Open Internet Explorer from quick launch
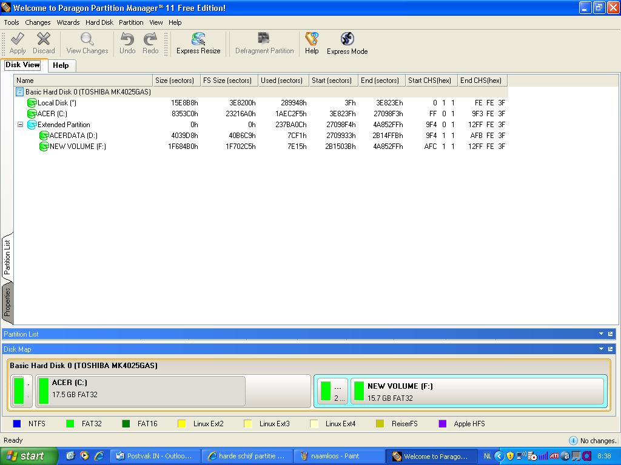Screen dimensions: 621x465 (x=99, y=456)
